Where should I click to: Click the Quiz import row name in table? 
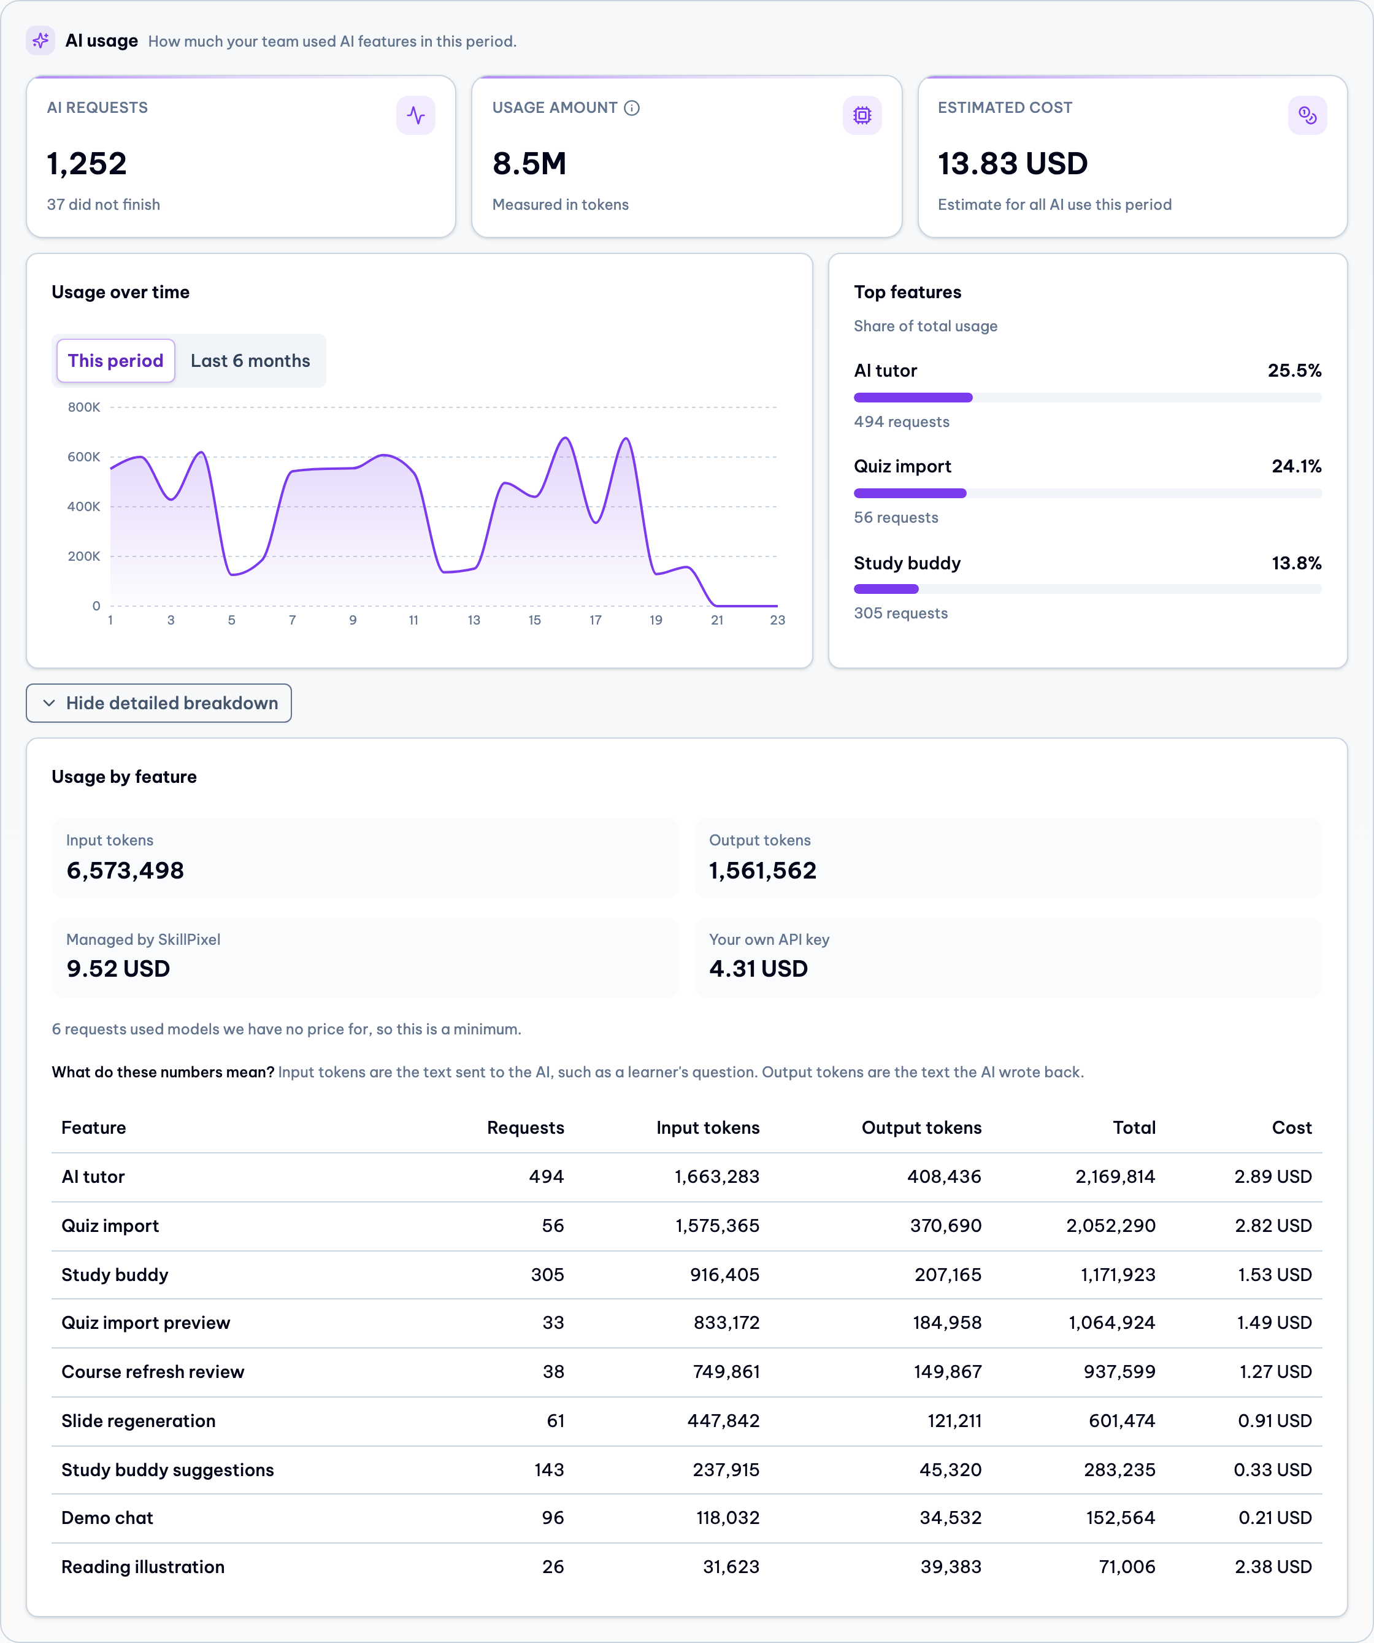(x=110, y=1226)
